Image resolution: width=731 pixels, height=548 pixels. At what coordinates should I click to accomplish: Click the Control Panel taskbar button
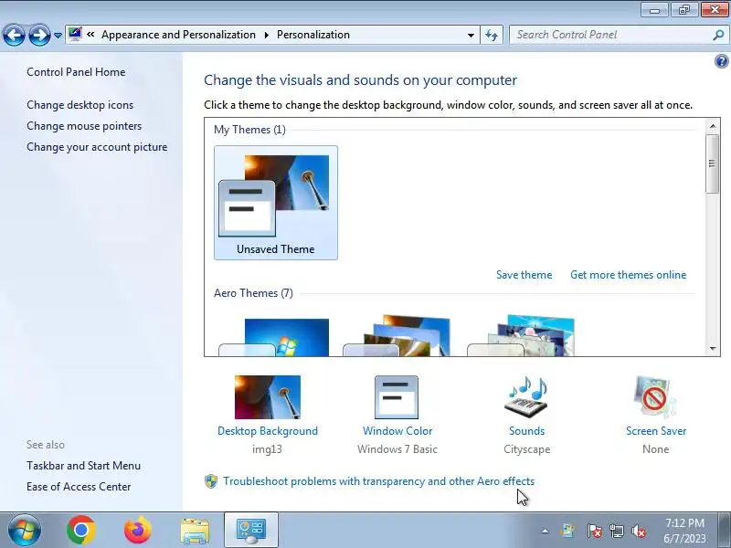coord(251,530)
